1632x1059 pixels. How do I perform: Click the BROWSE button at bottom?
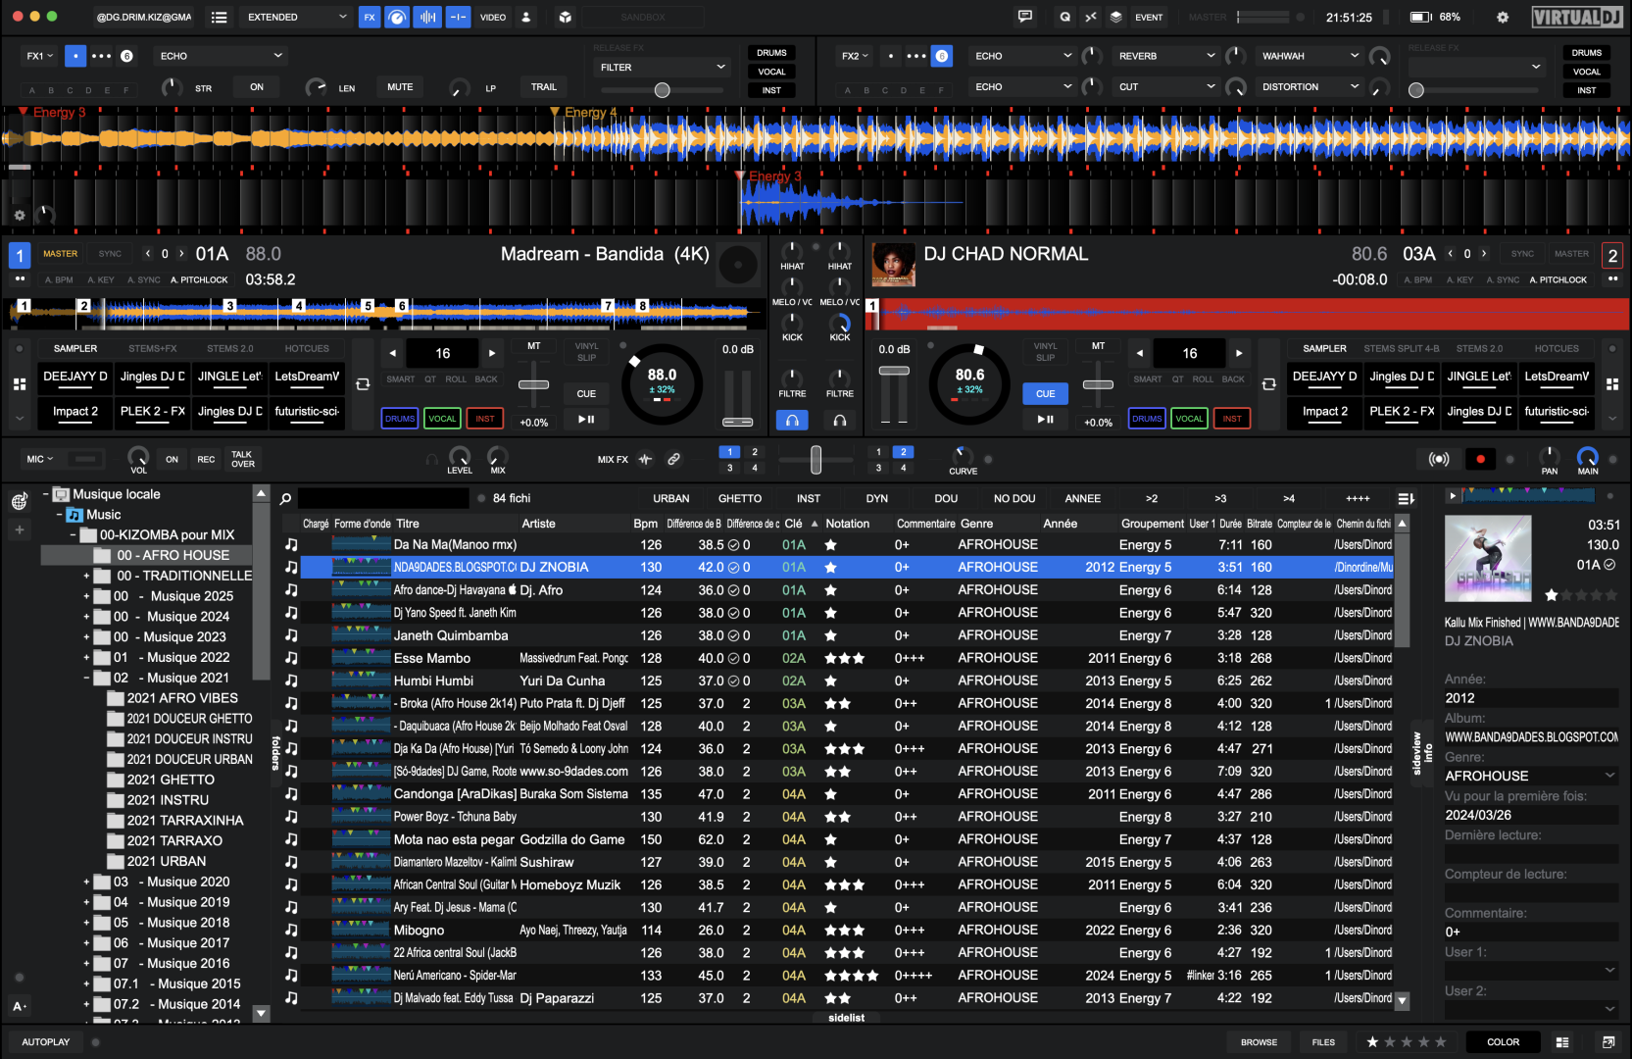tap(1259, 1042)
